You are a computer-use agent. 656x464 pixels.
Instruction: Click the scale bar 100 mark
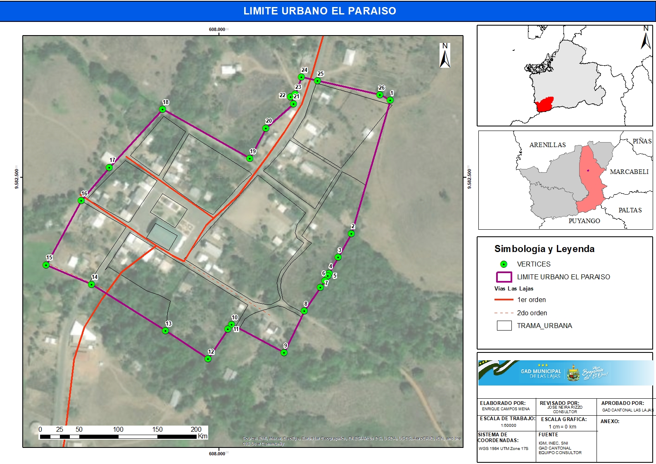[x=118, y=430]
